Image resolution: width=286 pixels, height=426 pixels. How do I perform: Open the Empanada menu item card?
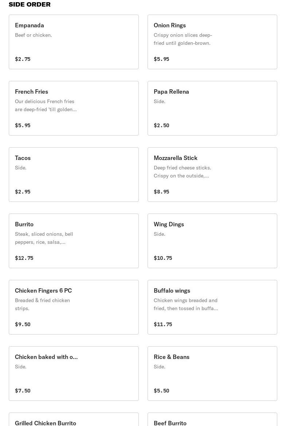pos(74,42)
